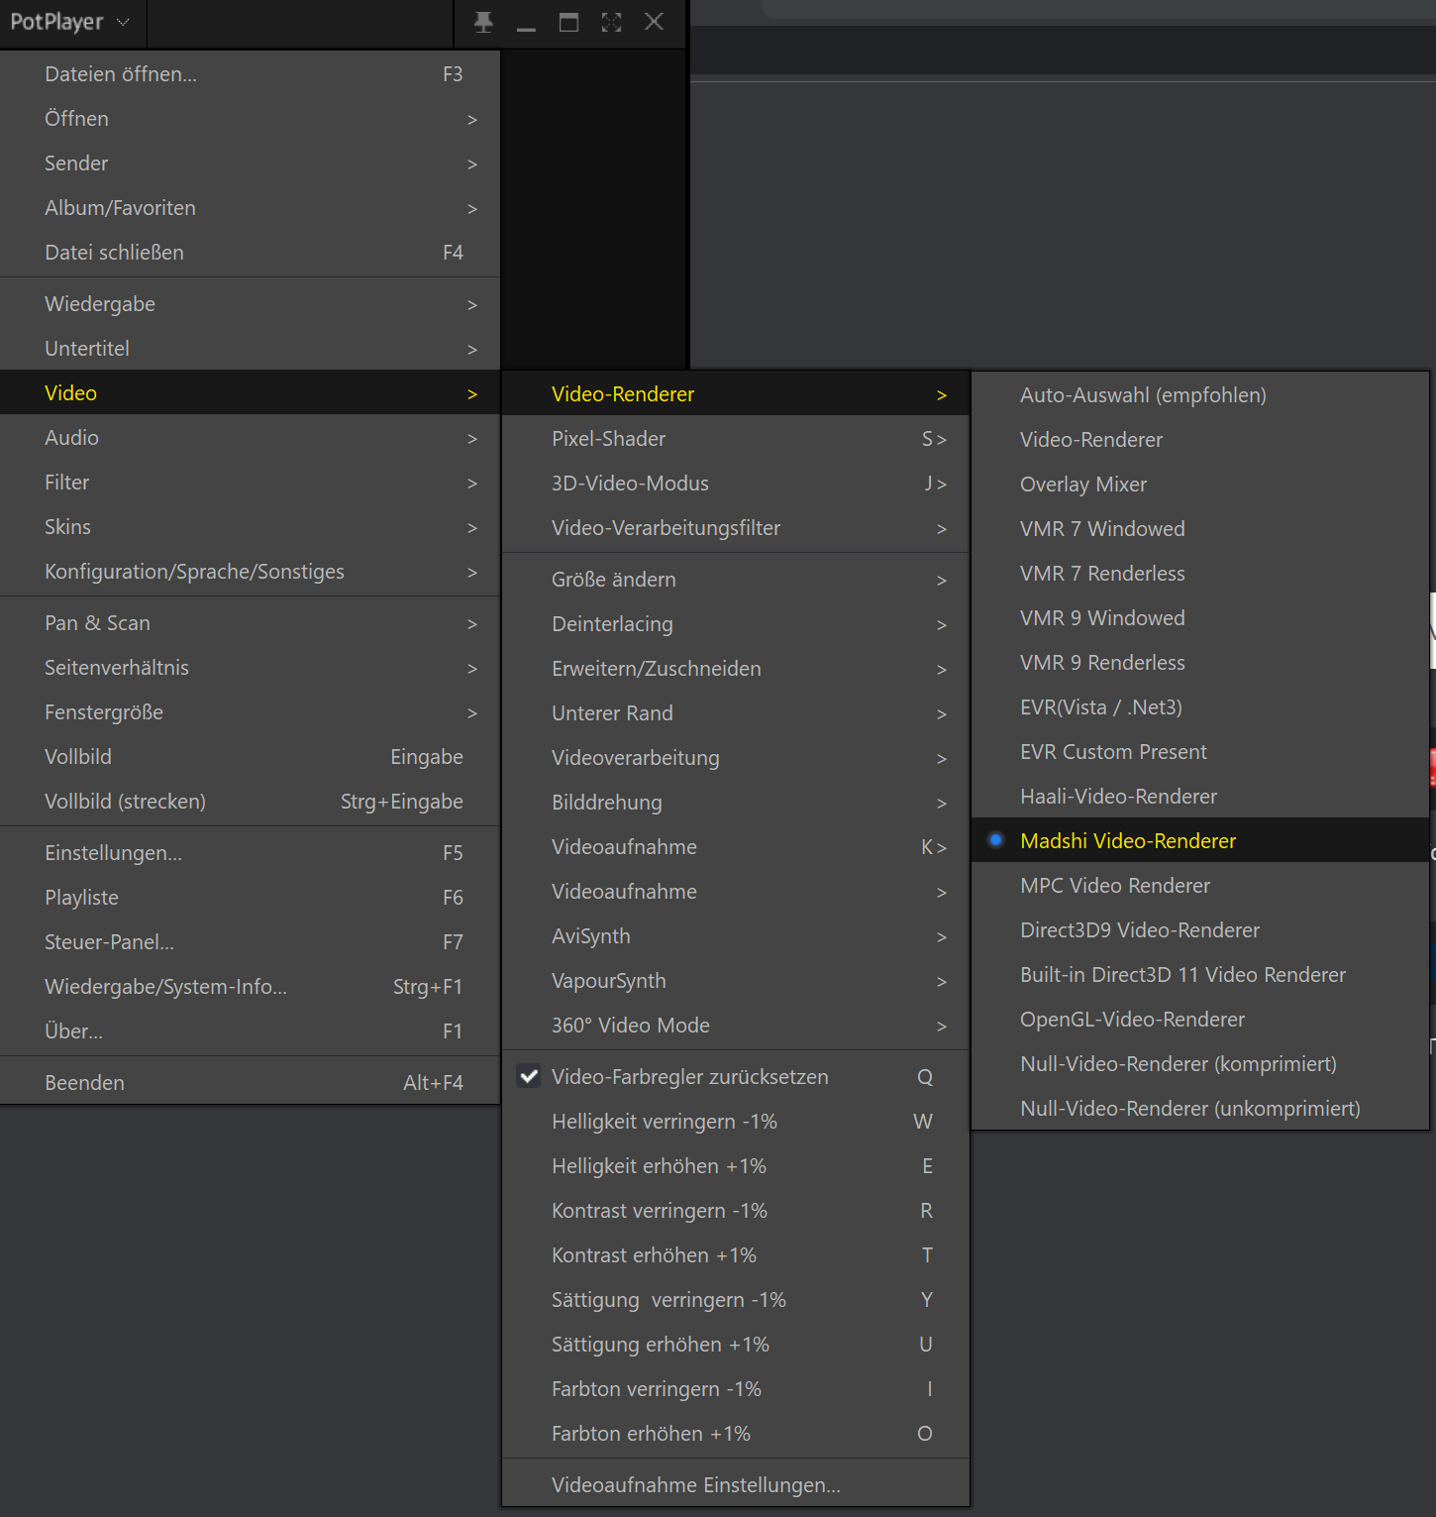Click Helligkeit erhöhen +1%

click(736, 1165)
